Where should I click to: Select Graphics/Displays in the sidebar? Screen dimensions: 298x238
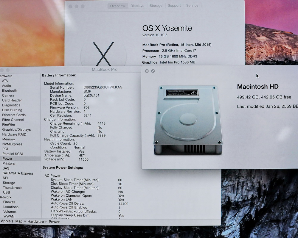pyautogui.click(x=16, y=130)
